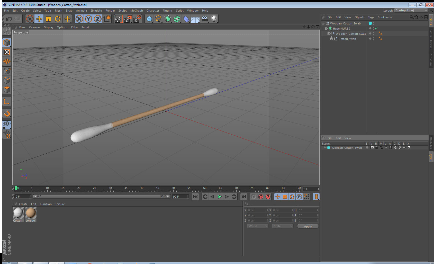Image resolution: width=434 pixels, height=264 pixels.
Task: Collapse Wooden_Cotton_Swab root object
Action: coord(323,23)
